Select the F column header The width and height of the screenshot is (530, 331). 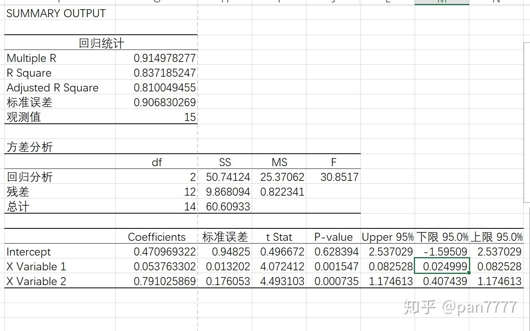334,162
